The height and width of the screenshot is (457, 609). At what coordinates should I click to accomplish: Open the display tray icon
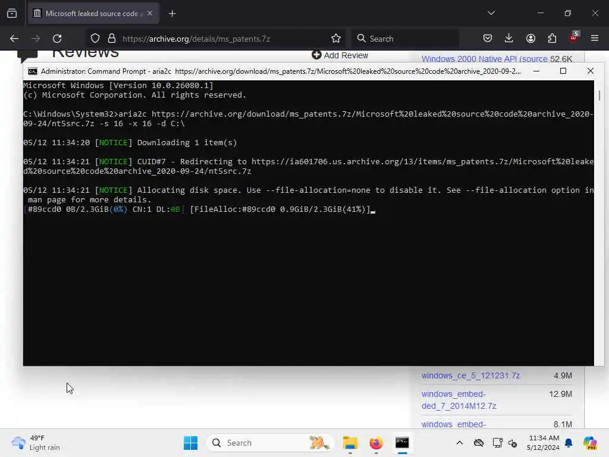point(497,443)
